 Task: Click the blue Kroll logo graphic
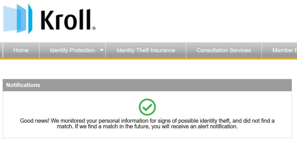(x=18, y=19)
